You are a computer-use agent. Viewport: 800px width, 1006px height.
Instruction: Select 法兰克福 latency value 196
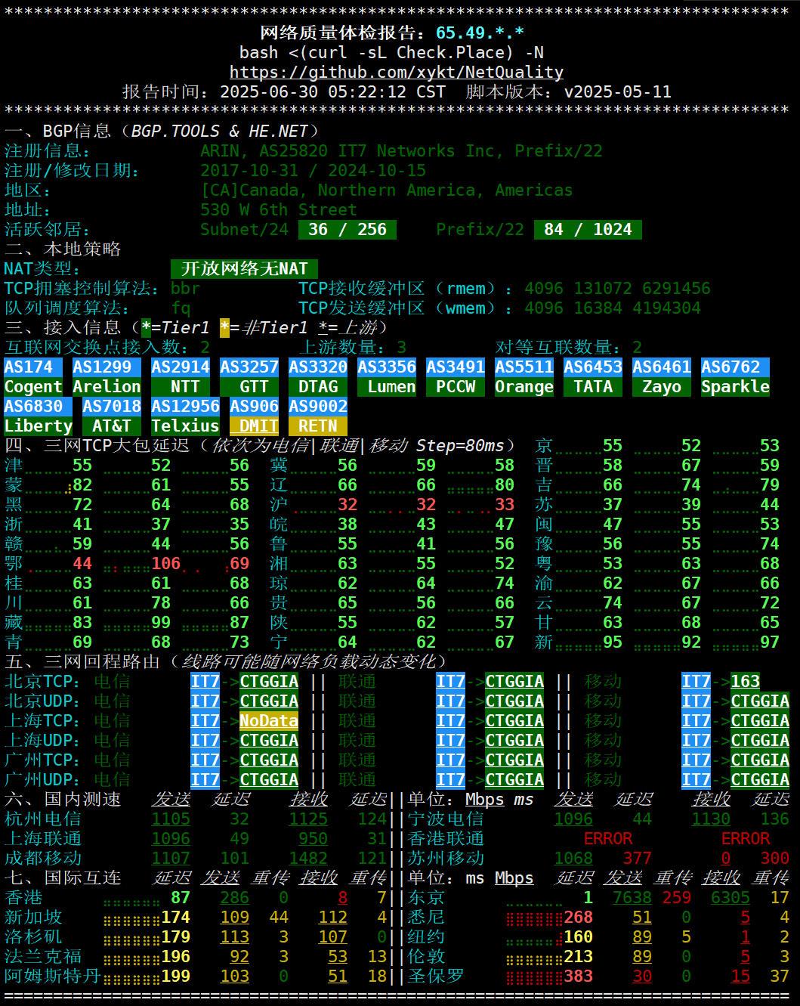pos(176,957)
